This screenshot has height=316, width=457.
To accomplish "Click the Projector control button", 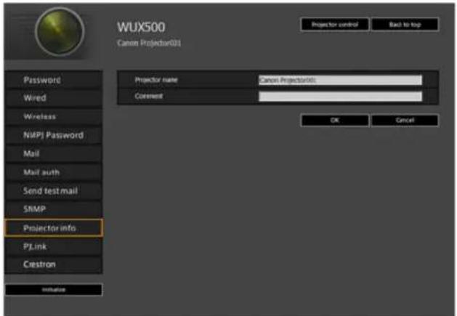I will 335,25.
